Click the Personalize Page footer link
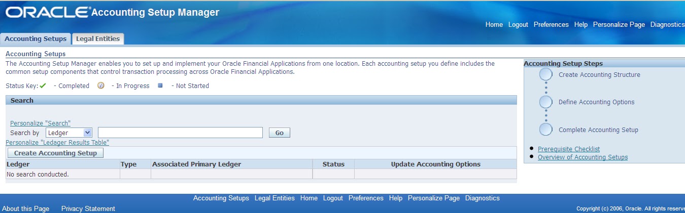The width and height of the screenshot is (685, 213). (434, 198)
